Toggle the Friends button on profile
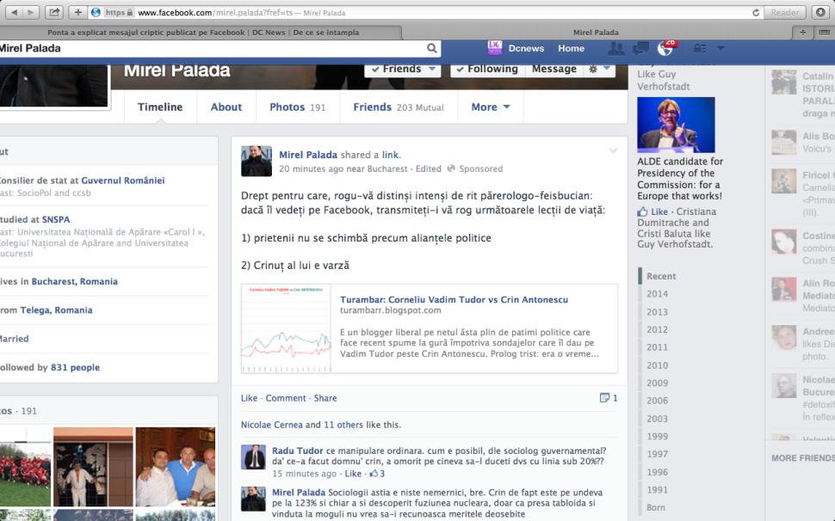 point(402,69)
